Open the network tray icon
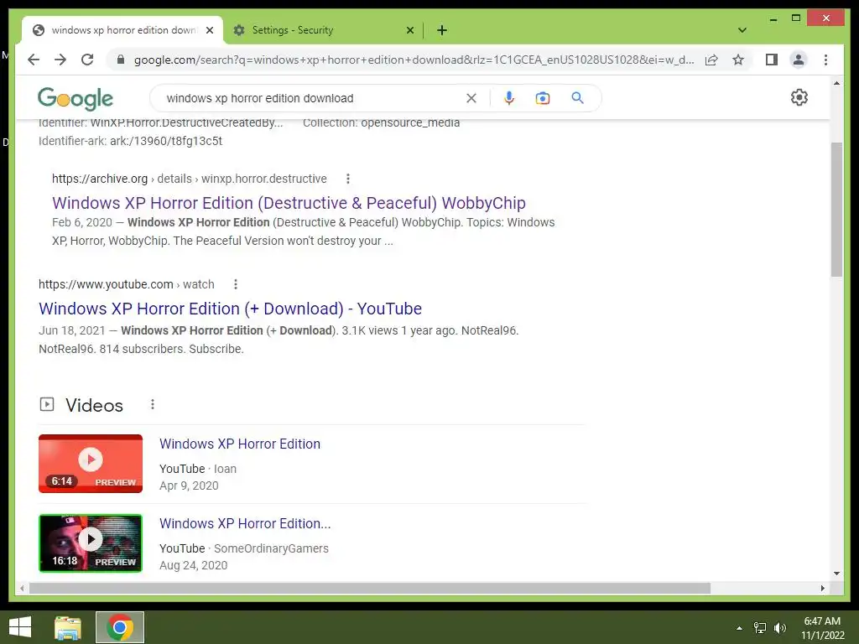This screenshot has width=859, height=644. (760, 628)
